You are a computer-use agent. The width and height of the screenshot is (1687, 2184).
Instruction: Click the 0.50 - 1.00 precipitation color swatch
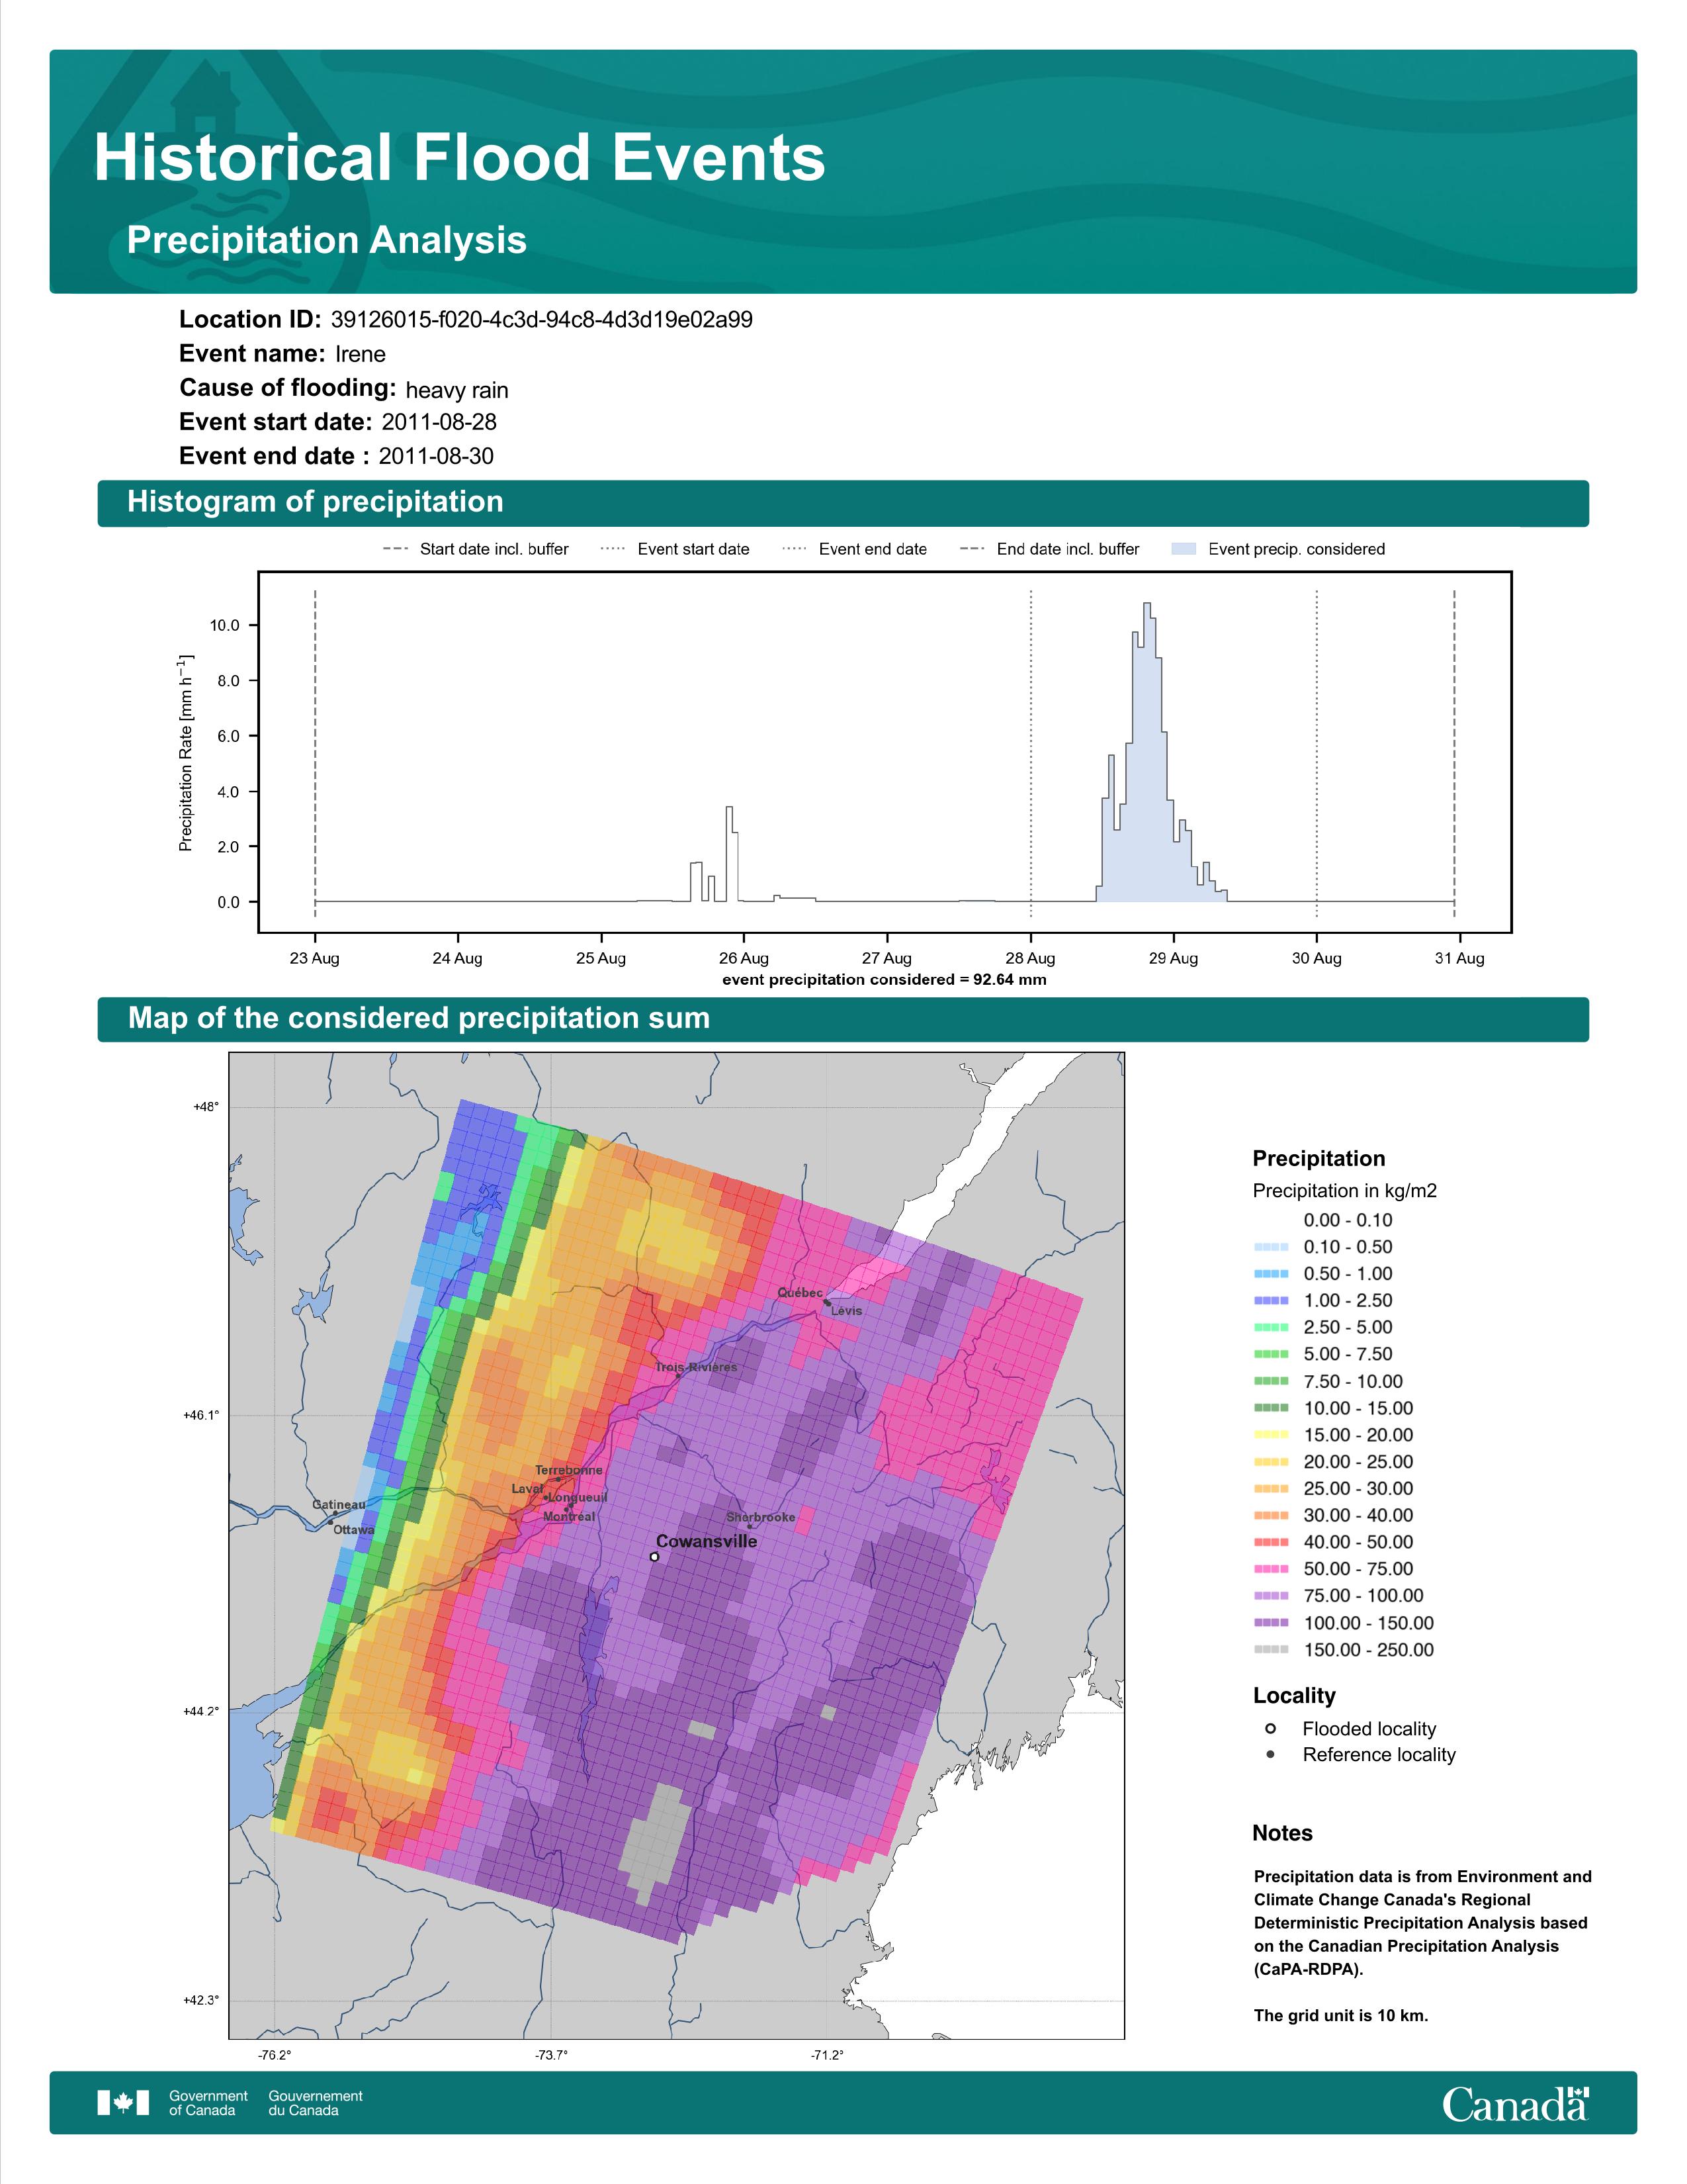click(1272, 1274)
